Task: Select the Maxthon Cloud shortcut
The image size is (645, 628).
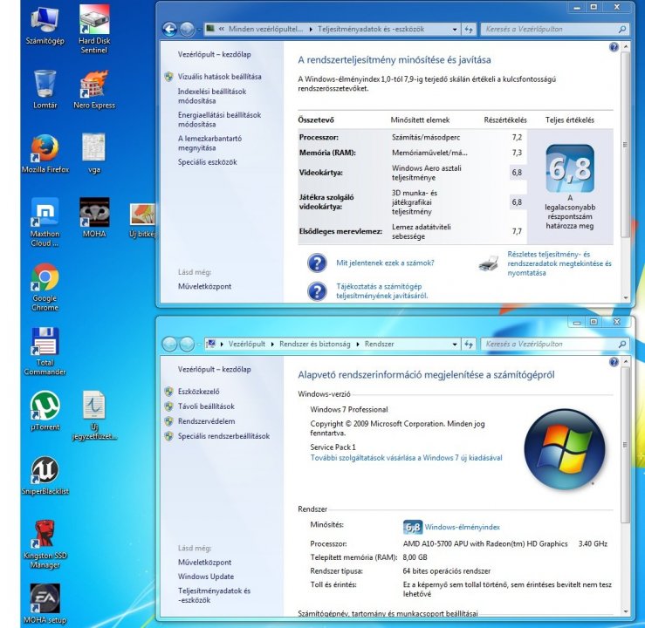Action: click(45, 222)
